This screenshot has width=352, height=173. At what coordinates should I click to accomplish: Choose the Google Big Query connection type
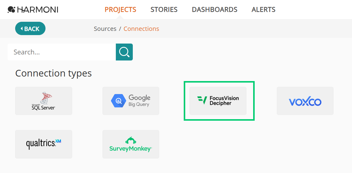[x=131, y=101]
